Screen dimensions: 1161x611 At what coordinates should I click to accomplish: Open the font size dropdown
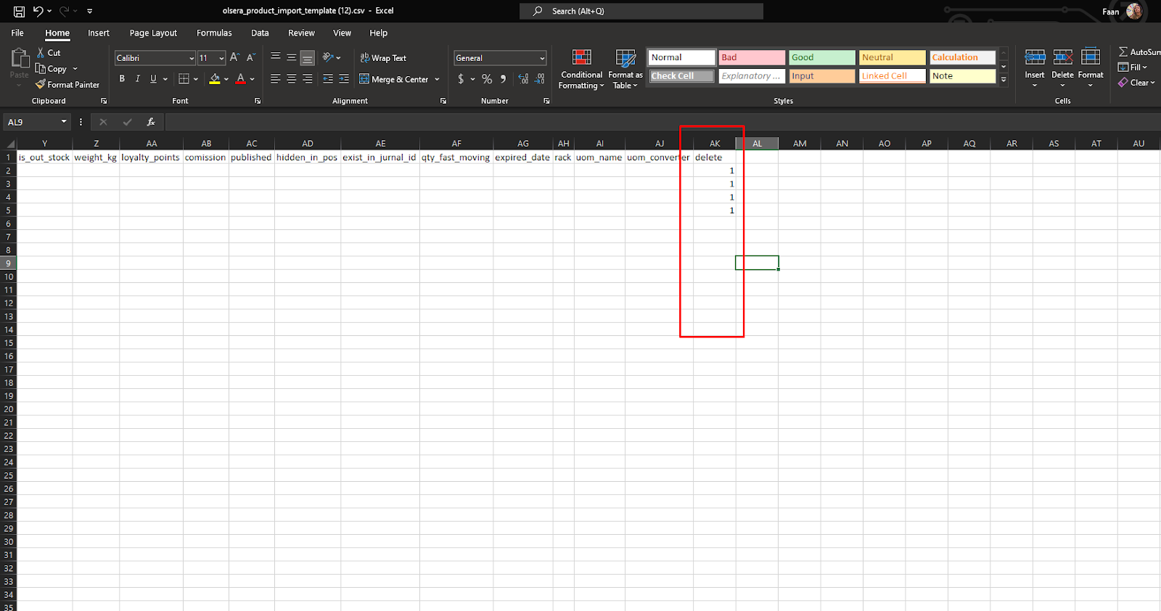pos(221,58)
